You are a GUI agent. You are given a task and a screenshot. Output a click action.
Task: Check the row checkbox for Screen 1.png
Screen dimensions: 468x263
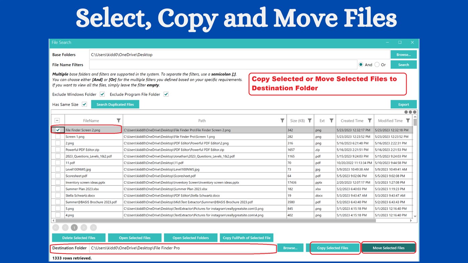pos(58,136)
